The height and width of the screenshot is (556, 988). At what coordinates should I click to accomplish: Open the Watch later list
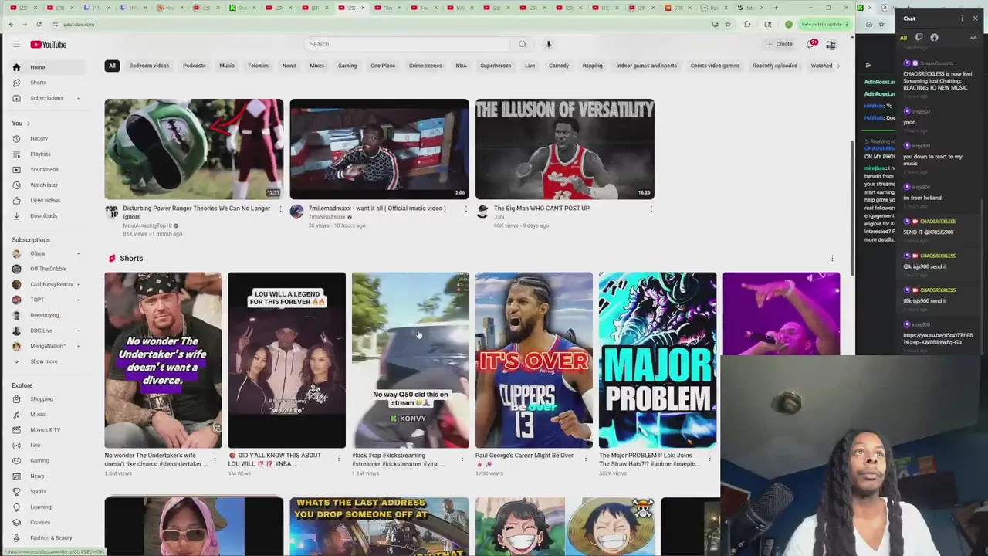(x=49, y=185)
